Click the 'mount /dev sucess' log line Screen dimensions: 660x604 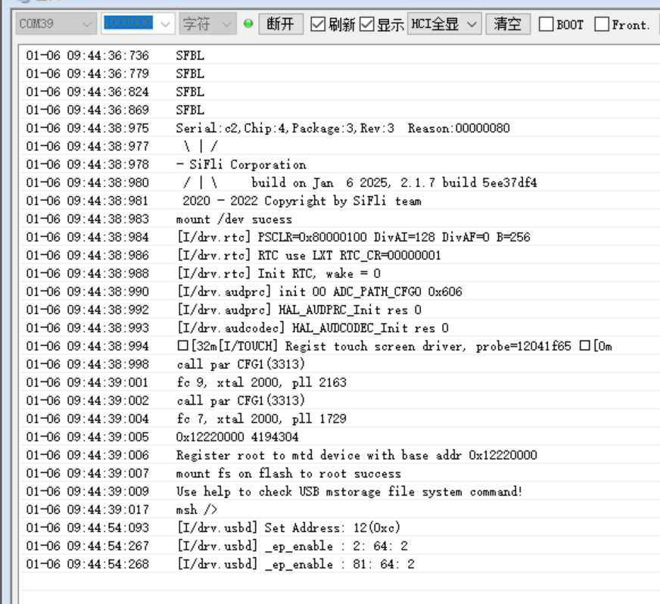[234, 219]
